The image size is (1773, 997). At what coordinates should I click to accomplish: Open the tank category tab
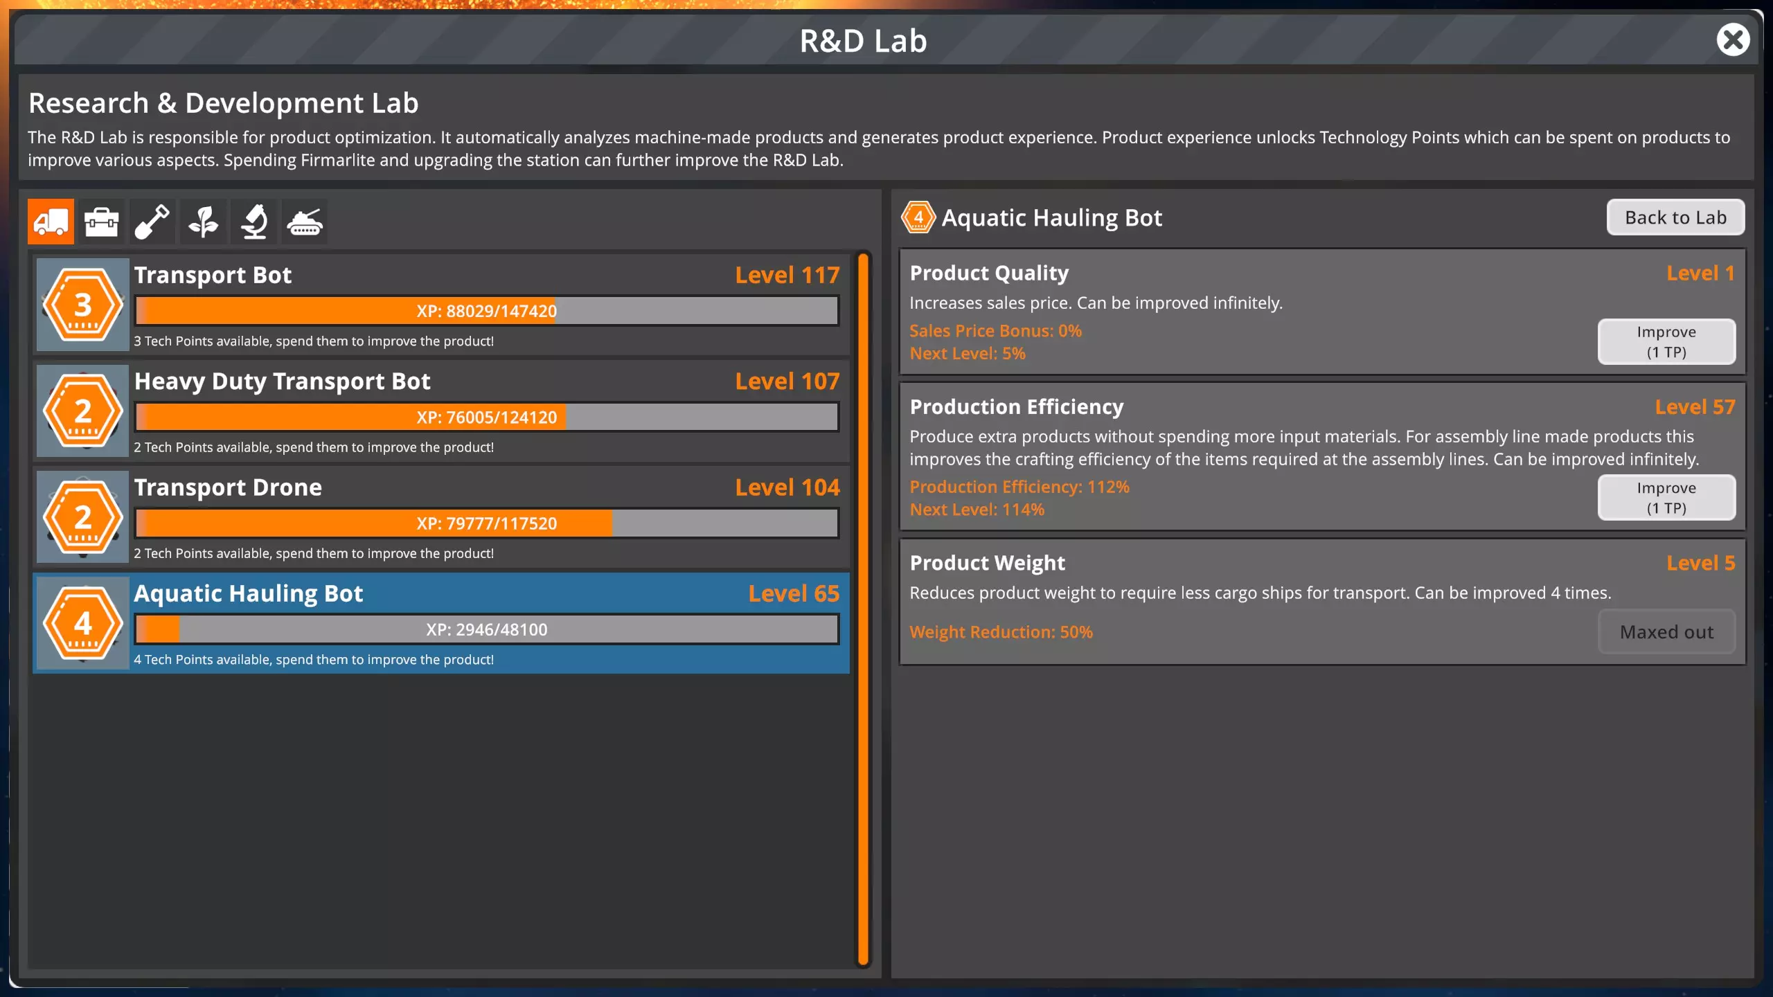point(305,222)
